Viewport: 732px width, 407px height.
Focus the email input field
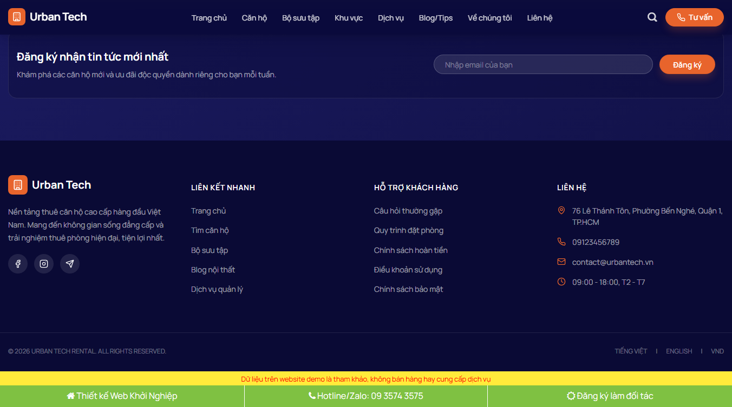543,64
